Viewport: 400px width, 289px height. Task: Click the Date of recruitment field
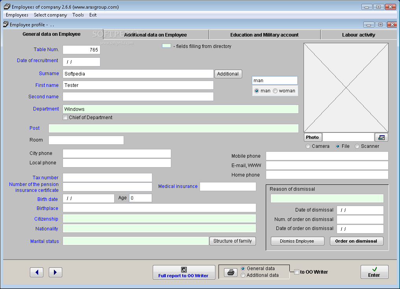click(81, 62)
